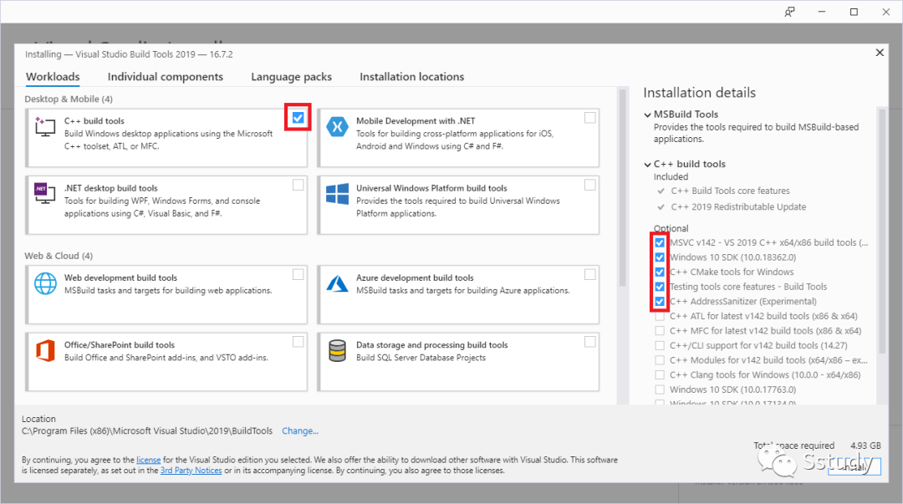Click the install location path text
This screenshot has width=903, height=504.
click(x=147, y=430)
